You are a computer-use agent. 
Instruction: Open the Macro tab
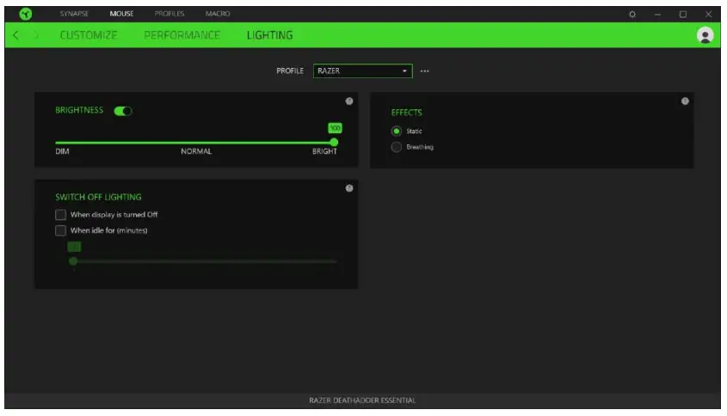tap(218, 14)
